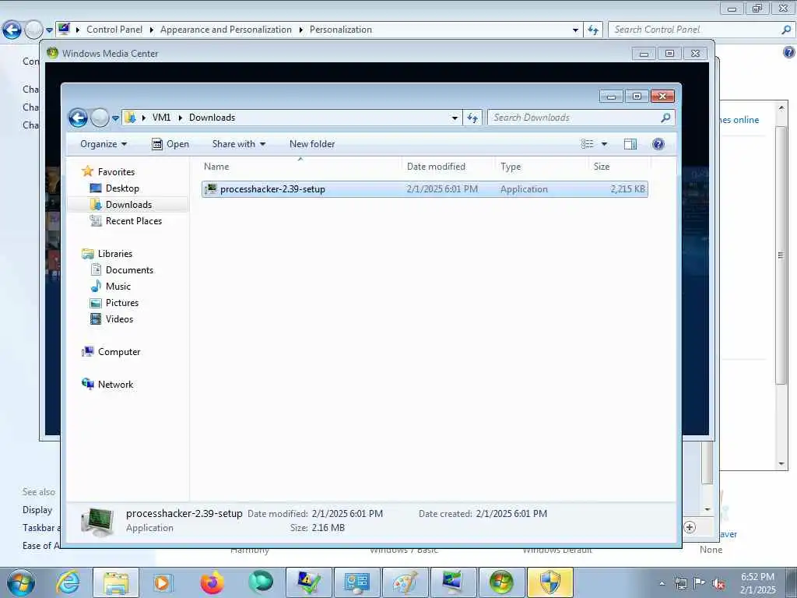This screenshot has height=598, width=797.
Task: Open the Windows Start orb
Action: [21, 582]
